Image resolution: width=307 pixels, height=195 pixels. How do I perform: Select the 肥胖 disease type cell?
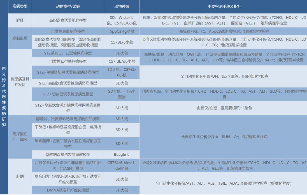20,20
